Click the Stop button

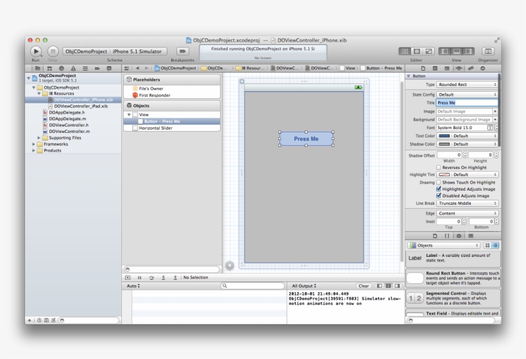[53, 51]
